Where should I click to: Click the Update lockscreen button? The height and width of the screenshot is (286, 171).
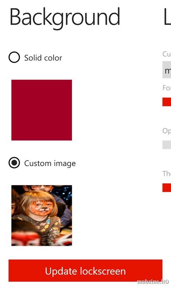(x=85, y=271)
